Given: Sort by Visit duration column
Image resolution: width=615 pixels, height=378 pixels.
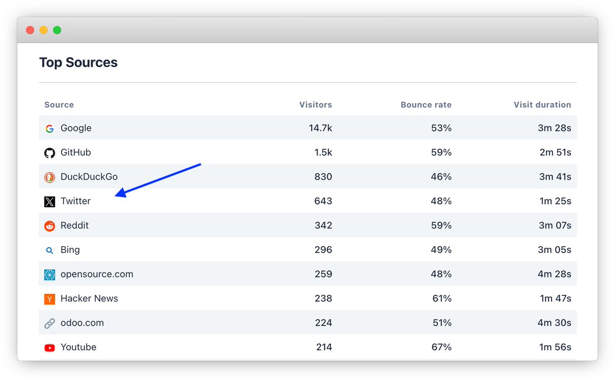Looking at the screenshot, I should coord(542,105).
